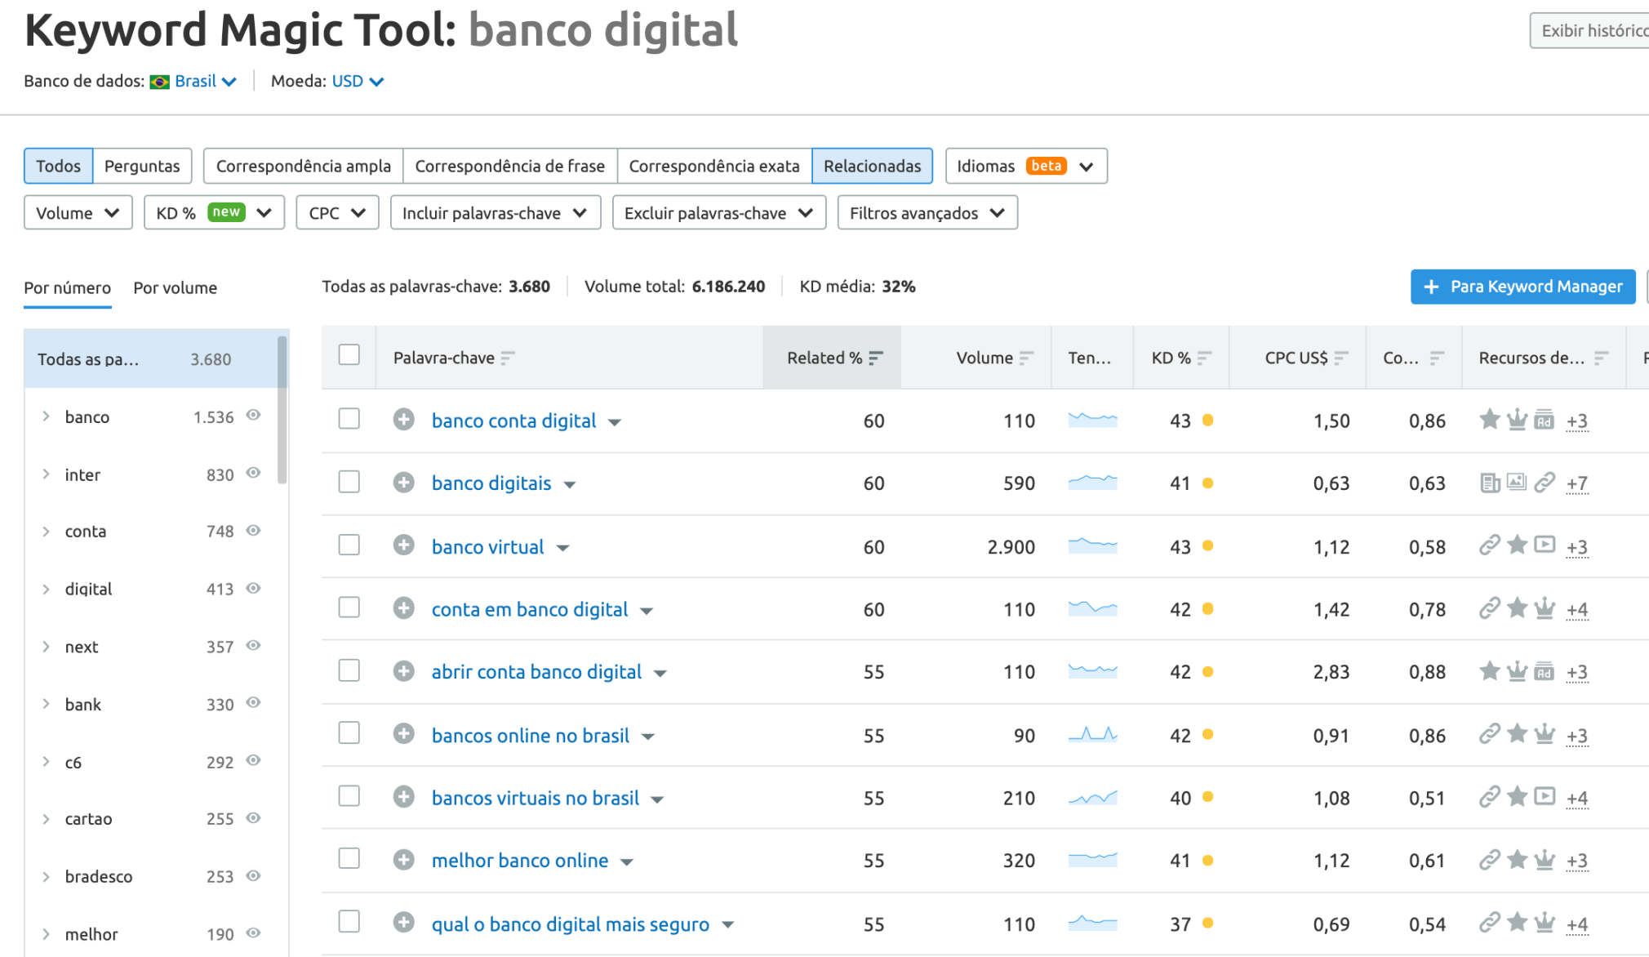The image size is (1649, 957).
Task: Expand the 'conta' keyword group
Action: (x=47, y=531)
